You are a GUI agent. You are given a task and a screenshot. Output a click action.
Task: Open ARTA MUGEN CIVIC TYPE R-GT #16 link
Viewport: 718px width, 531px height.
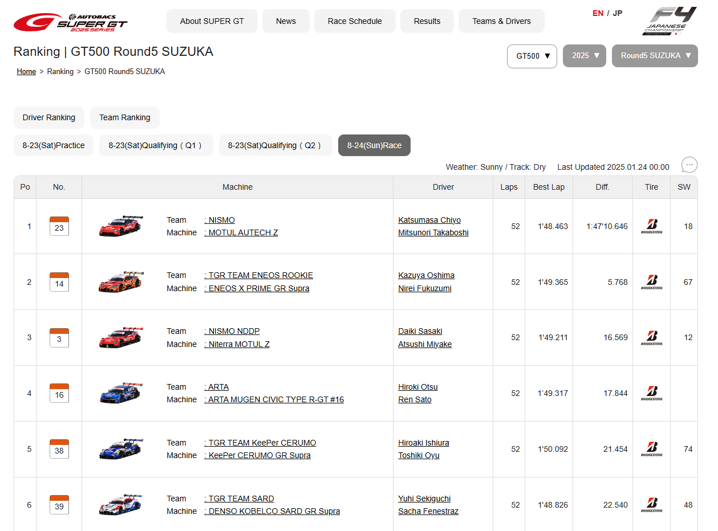pos(274,399)
